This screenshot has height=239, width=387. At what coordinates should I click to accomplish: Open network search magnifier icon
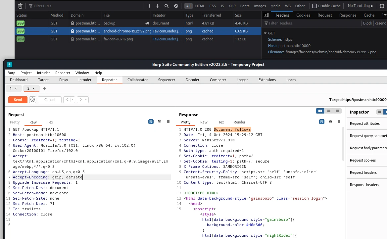pos(167,6)
